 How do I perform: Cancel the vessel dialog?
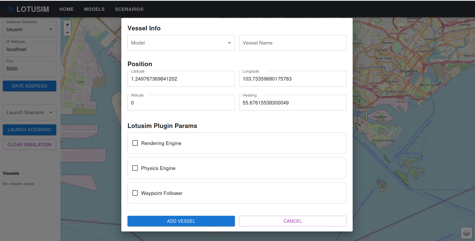click(293, 221)
